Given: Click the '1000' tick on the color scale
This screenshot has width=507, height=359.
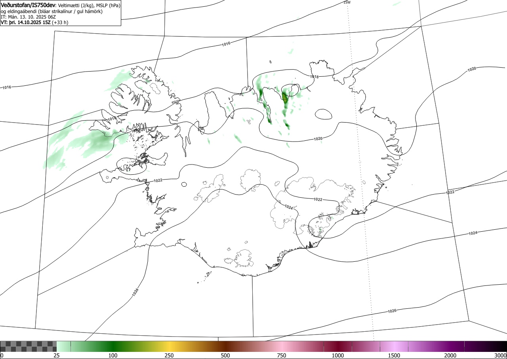Looking at the screenshot, I should (338, 355).
